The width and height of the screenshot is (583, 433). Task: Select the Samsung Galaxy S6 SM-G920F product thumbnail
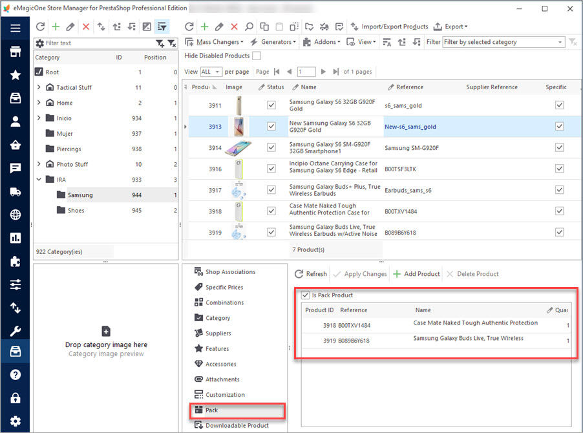coord(238,147)
